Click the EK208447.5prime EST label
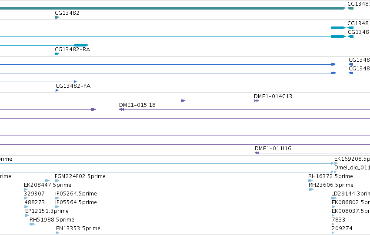Screen dimensions: 370x235 point(47,185)
